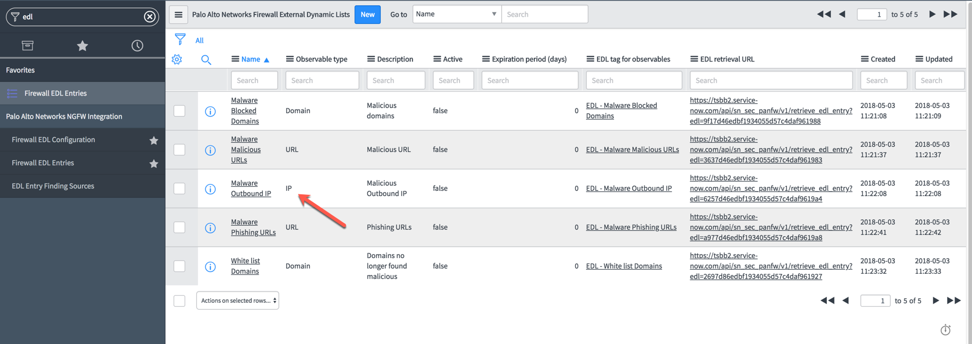Open Description column menu icon
Image resolution: width=972 pixels, height=344 pixels.
pos(371,59)
